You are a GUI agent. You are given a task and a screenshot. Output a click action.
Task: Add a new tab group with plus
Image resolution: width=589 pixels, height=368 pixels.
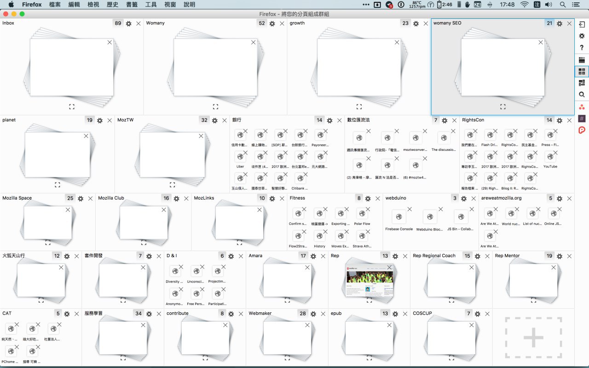pos(533,338)
